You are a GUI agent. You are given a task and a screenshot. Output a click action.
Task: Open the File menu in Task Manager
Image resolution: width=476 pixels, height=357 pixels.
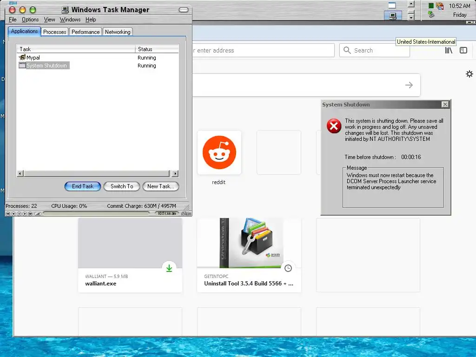point(13,20)
